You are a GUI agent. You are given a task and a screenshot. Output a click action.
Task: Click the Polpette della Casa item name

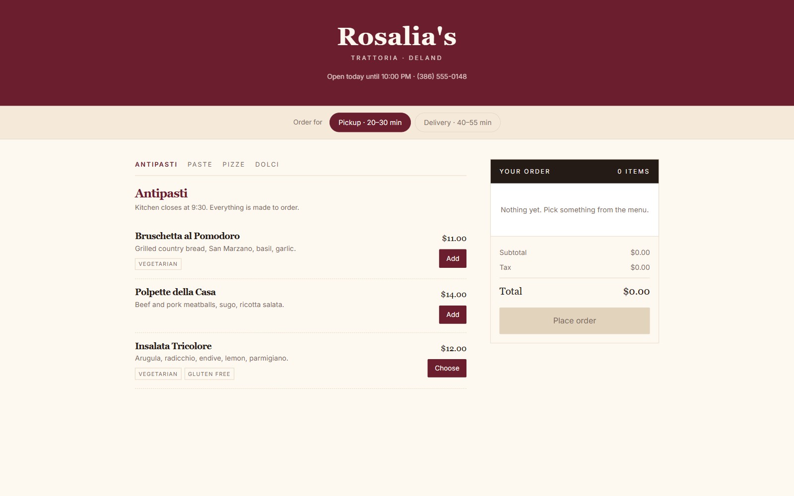(x=175, y=292)
